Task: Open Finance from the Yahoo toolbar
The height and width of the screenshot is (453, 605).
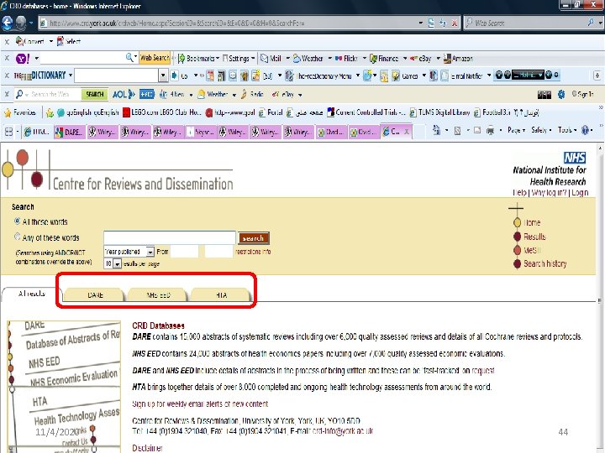Action: [x=373, y=58]
